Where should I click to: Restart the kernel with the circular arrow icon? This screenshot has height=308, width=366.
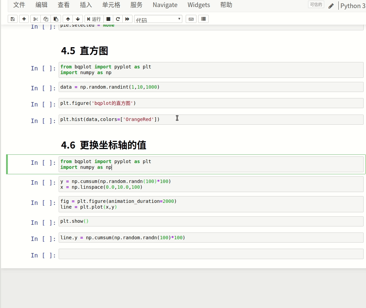click(x=118, y=19)
